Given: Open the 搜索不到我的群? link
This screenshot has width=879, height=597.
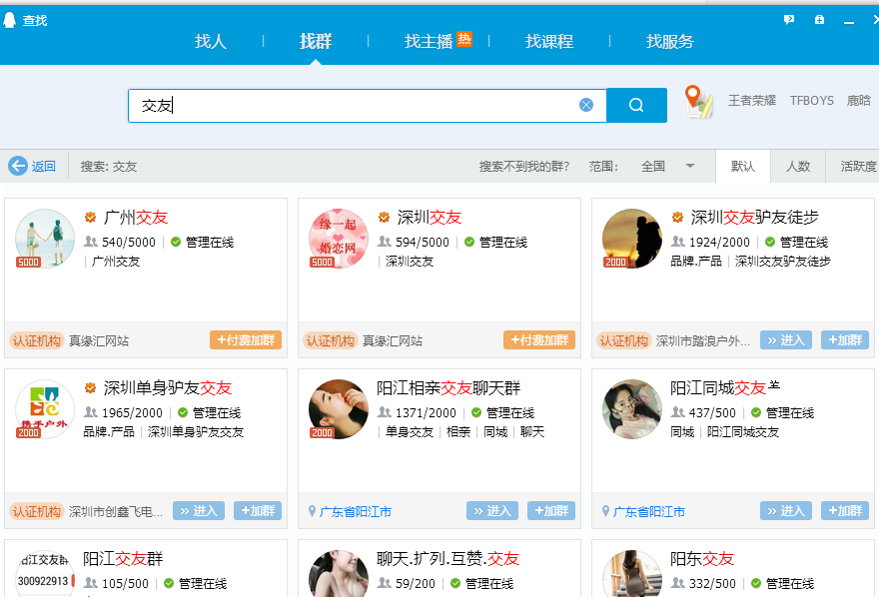Looking at the screenshot, I should [x=524, y=167].
